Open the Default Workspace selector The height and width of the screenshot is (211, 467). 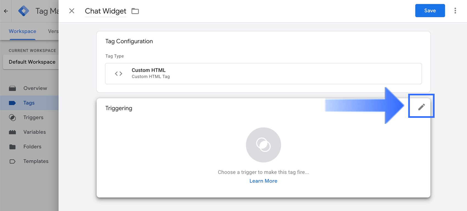[x=32, y=62]
